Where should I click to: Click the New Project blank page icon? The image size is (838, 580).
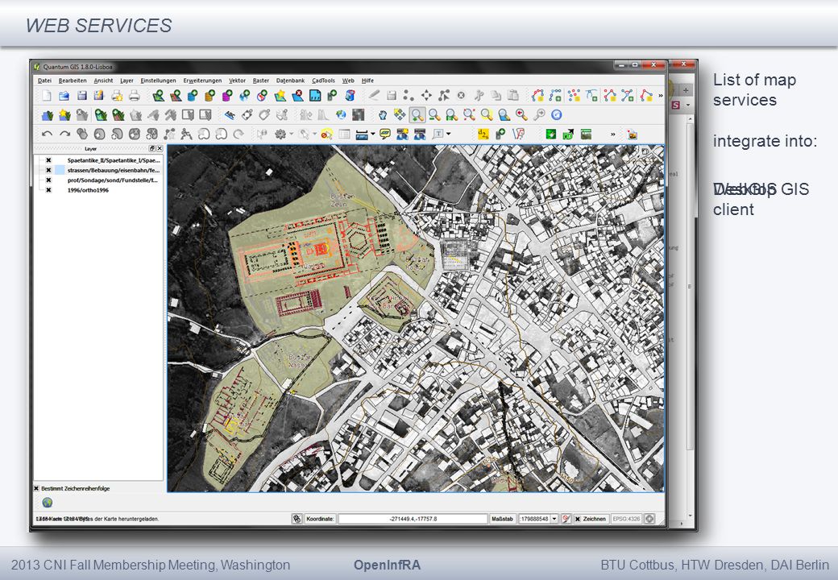tap(47, 96)
